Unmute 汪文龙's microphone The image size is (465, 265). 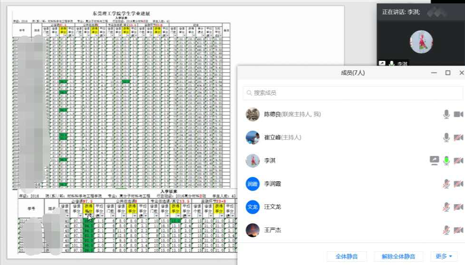coord(446,207)
